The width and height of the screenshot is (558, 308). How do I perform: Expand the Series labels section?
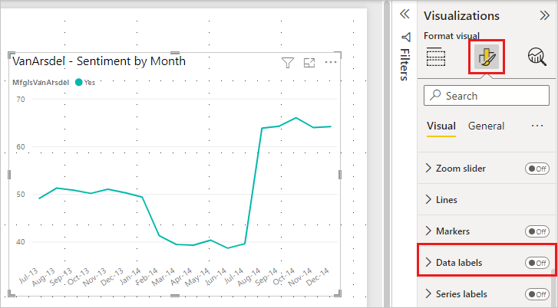[x=428, y=293]
